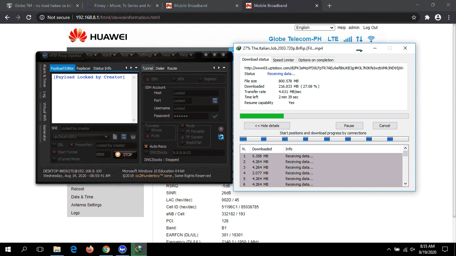Click the right tab-scroll arrow beside Route tab
The width and height of the screenshot is (456, 256).
tap(219, 68)
